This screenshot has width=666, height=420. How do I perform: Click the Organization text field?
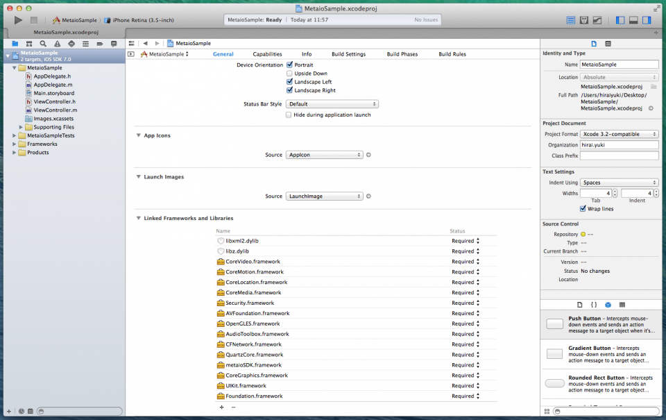(x=619, y=145)
